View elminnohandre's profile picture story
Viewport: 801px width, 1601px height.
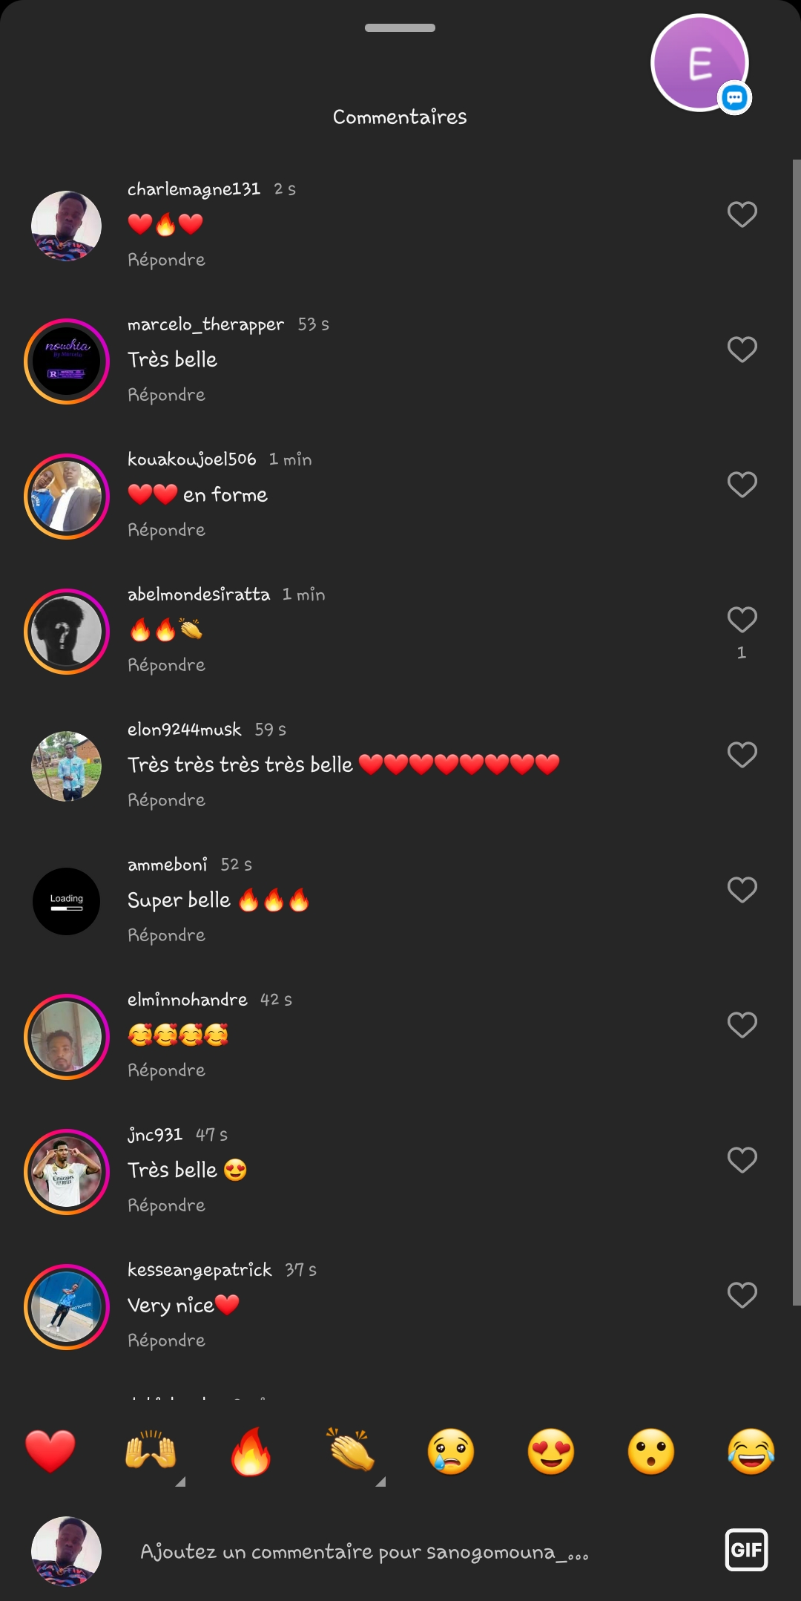pos(67,1037)
